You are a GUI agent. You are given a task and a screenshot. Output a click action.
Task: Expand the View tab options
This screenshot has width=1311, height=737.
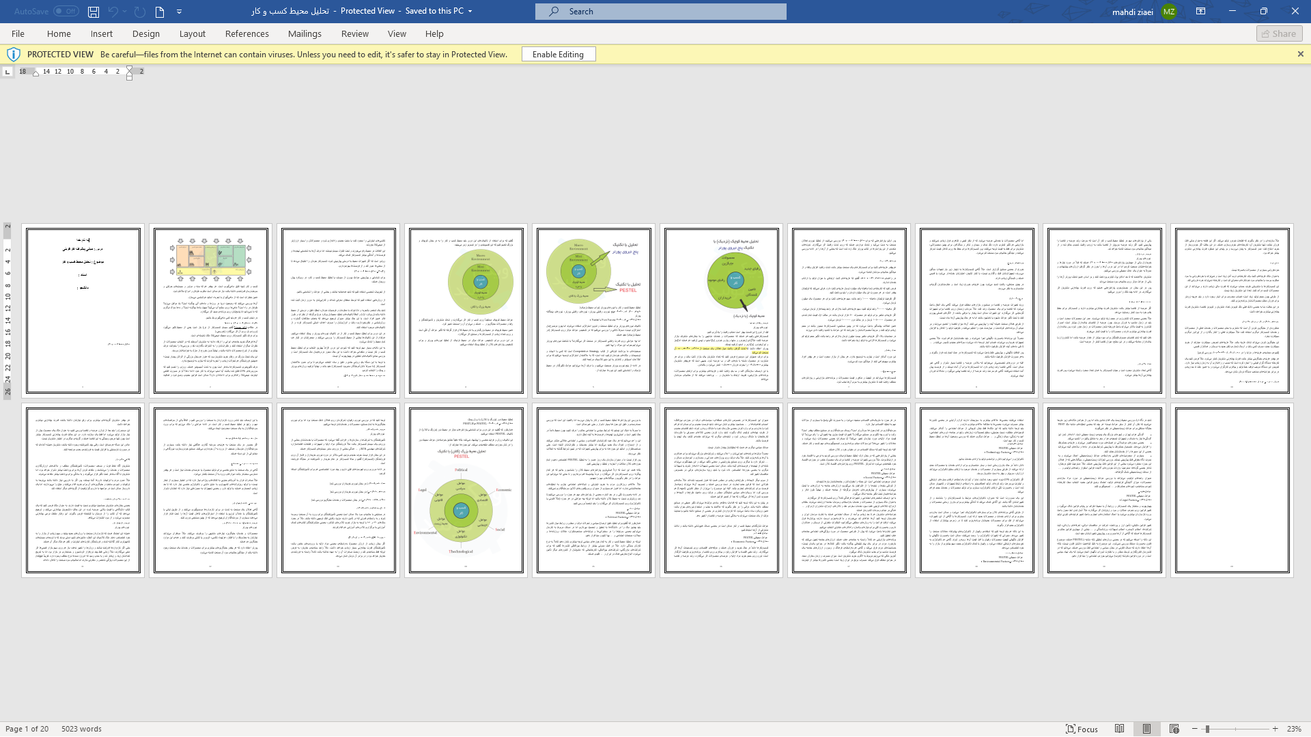tap(397, 33)
